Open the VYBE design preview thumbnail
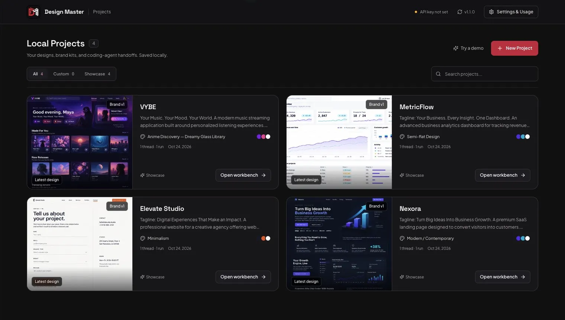565x320 pixels. coord(80,142)
